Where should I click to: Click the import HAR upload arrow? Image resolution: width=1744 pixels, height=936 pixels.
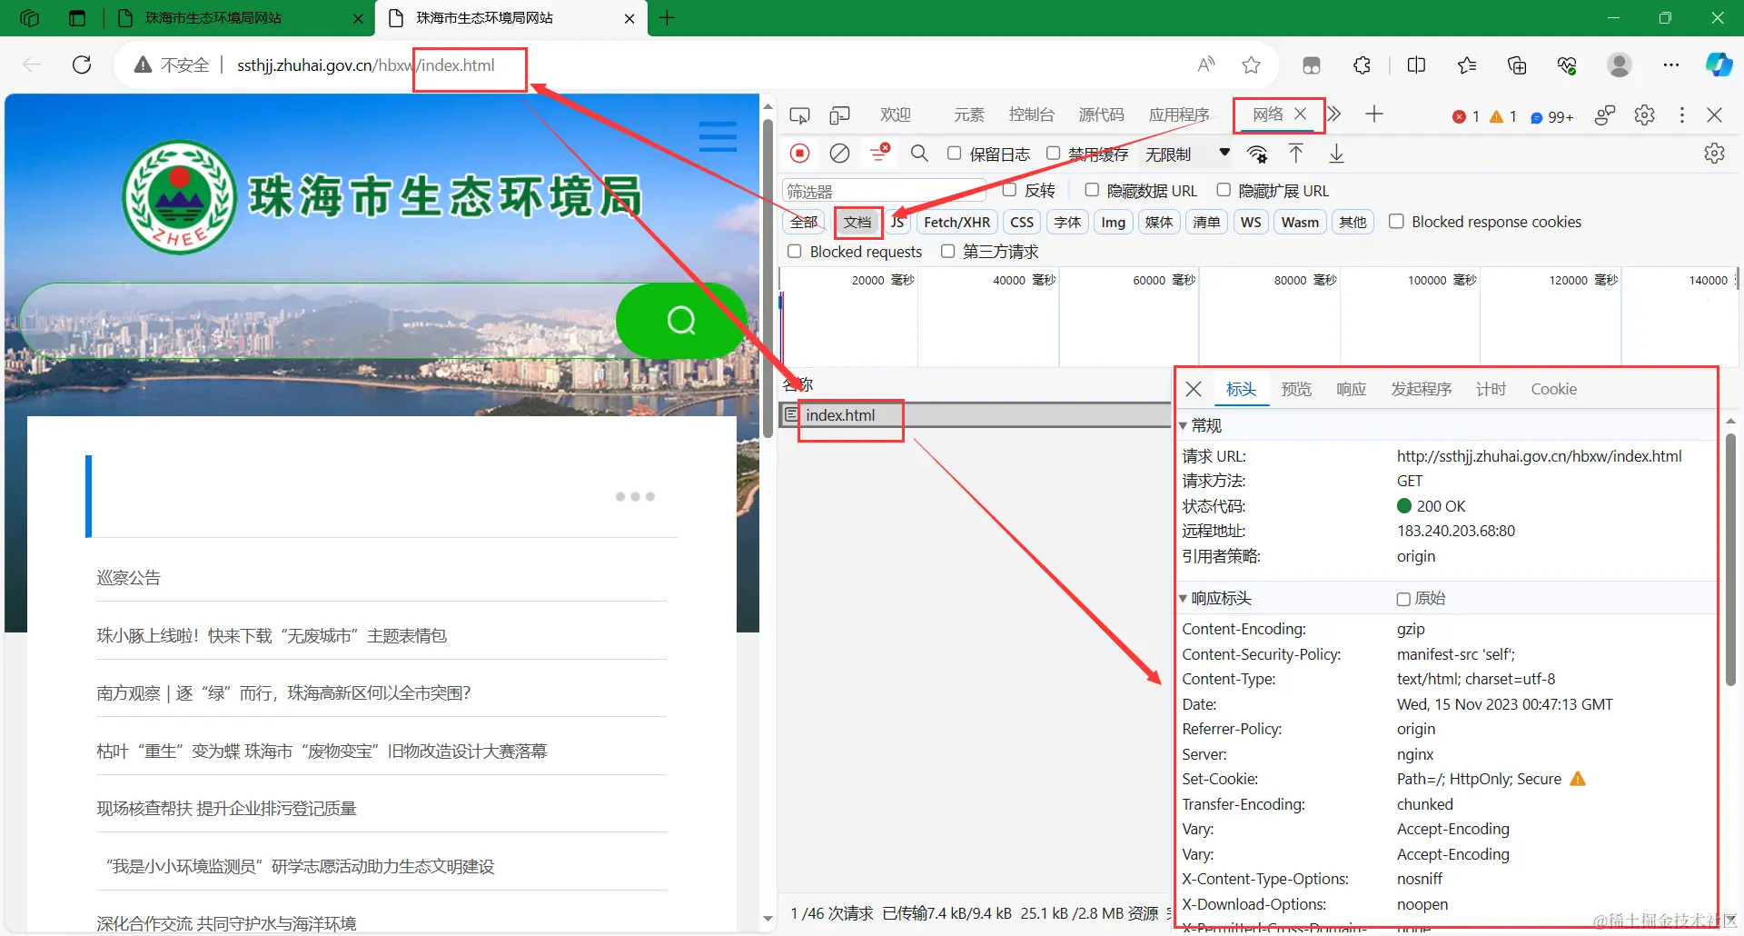pos(1296,154)
